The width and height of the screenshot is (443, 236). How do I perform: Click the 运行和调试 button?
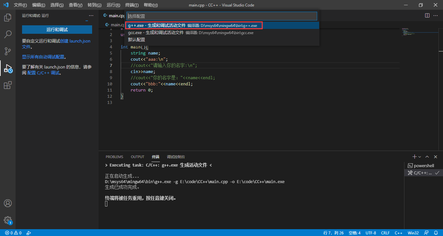coord(57,30)
